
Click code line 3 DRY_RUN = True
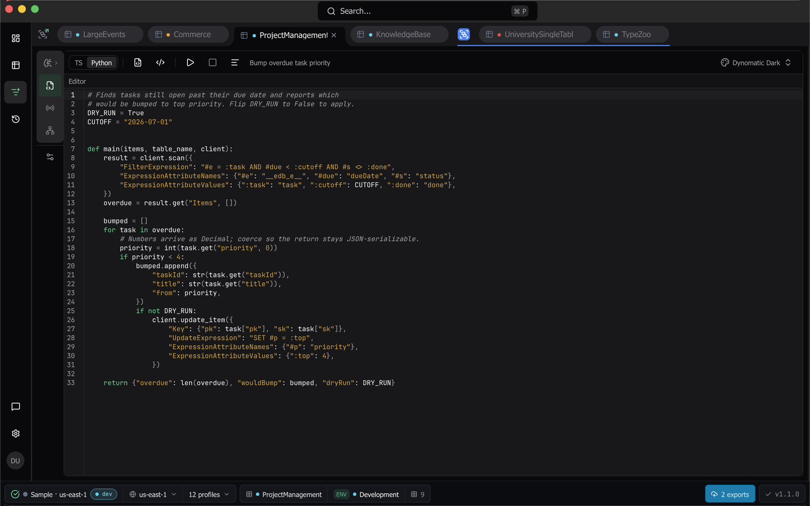(115, 113)
